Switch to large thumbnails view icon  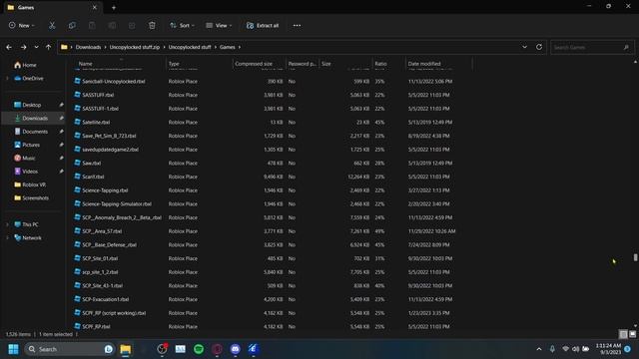coord(632,334)
